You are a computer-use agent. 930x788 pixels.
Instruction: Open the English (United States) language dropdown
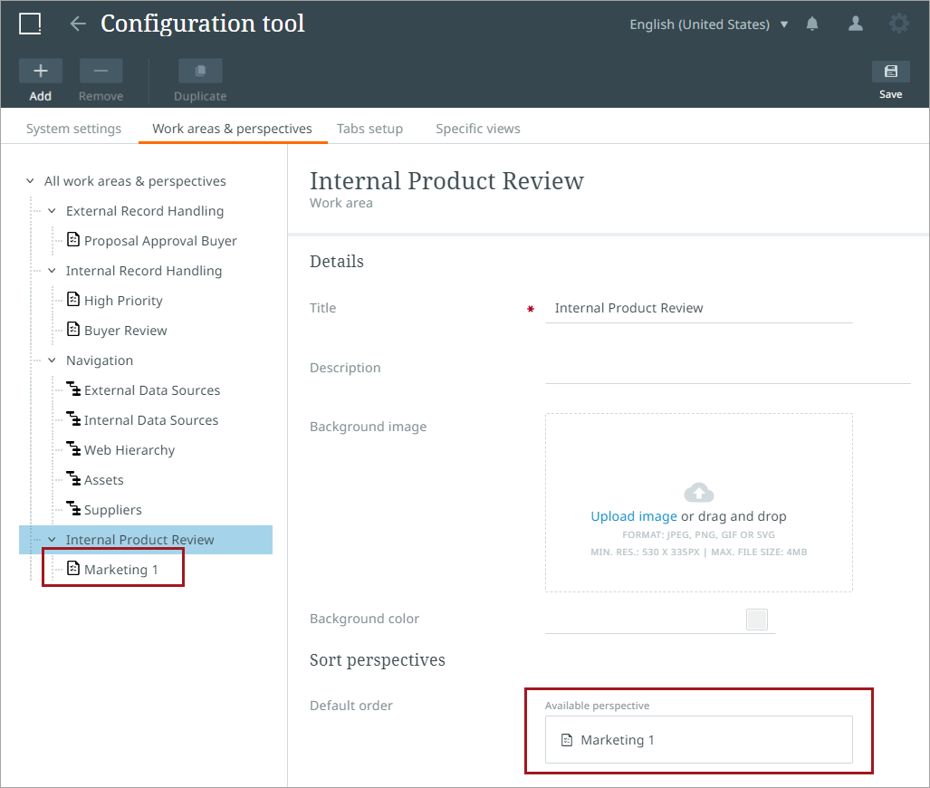tap(709, 24)
